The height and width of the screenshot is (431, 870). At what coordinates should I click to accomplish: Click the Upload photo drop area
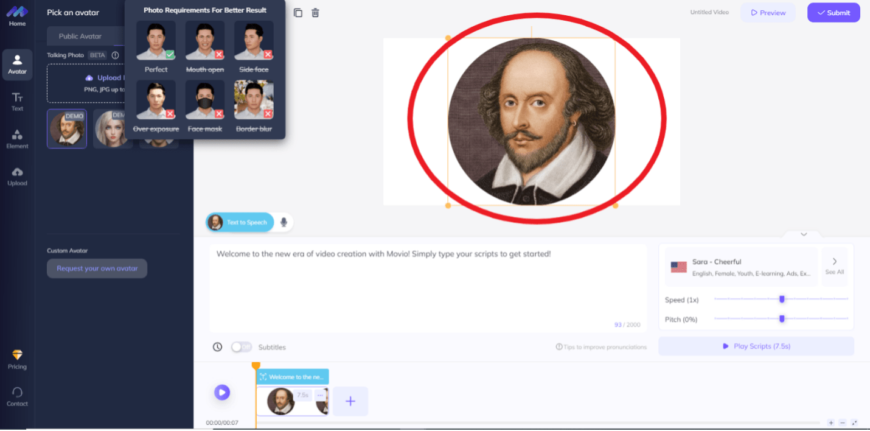point(86,83)
